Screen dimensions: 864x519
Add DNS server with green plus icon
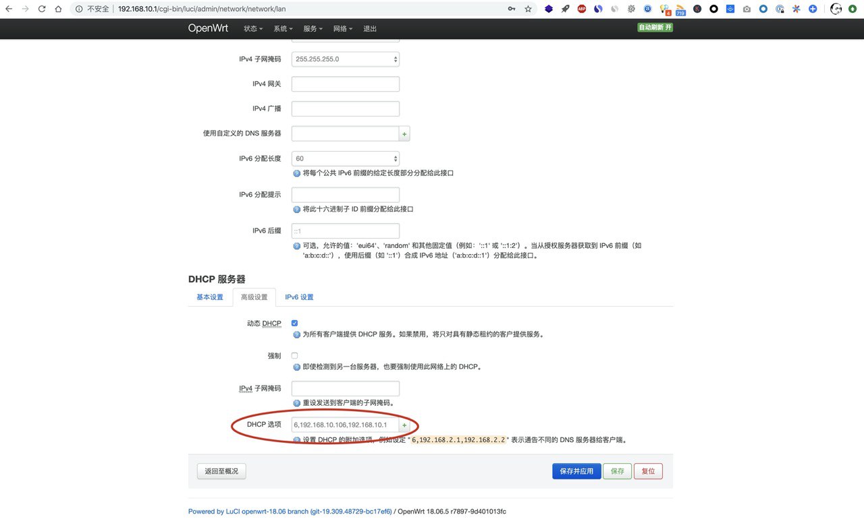tap(404, 134)
